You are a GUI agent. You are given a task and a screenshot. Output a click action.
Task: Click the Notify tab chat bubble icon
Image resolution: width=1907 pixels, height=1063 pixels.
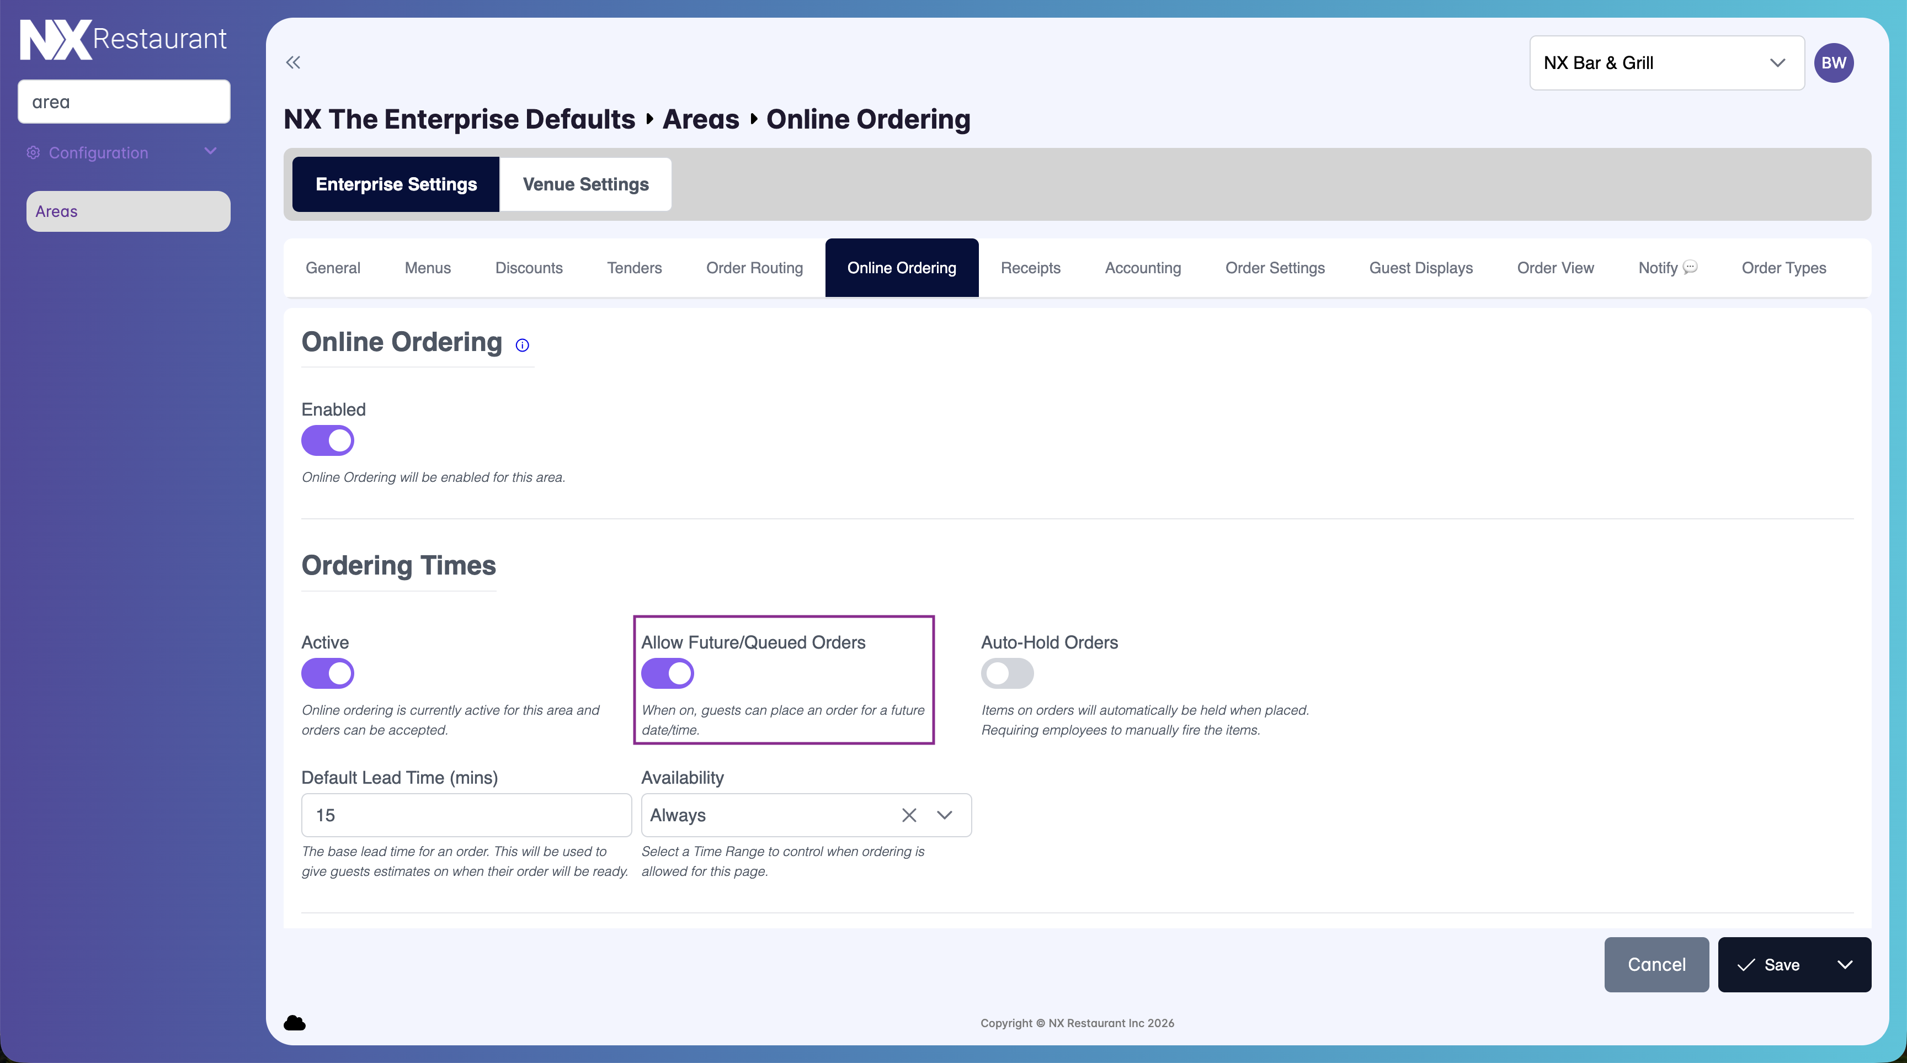click(1690, 267)
